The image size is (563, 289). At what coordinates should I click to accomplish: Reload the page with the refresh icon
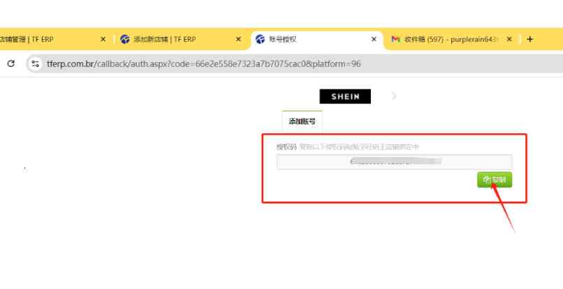click(11, 64)
